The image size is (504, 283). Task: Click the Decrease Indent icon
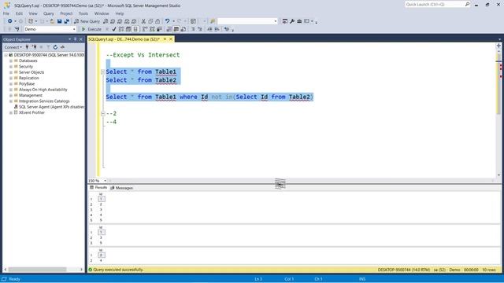click(209, 29)
